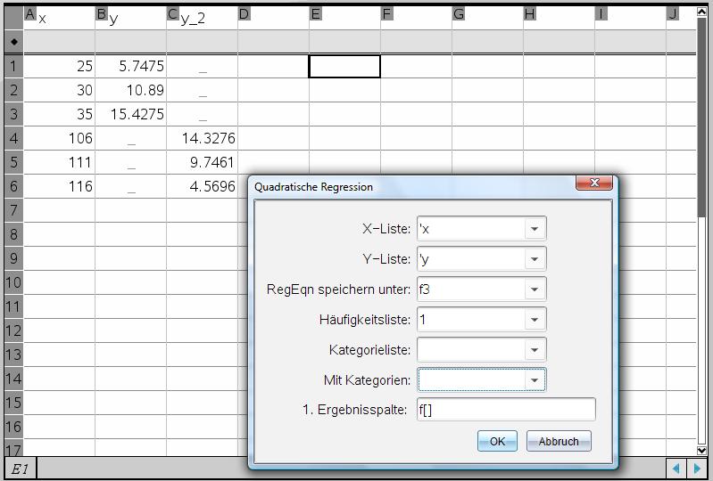Select column C header named y_2
The width and height of the screenshot is (713, 481).
(x=202, y=16)
